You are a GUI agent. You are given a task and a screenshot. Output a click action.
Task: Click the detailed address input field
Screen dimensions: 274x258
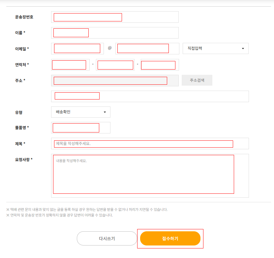[x=76, y=96]
